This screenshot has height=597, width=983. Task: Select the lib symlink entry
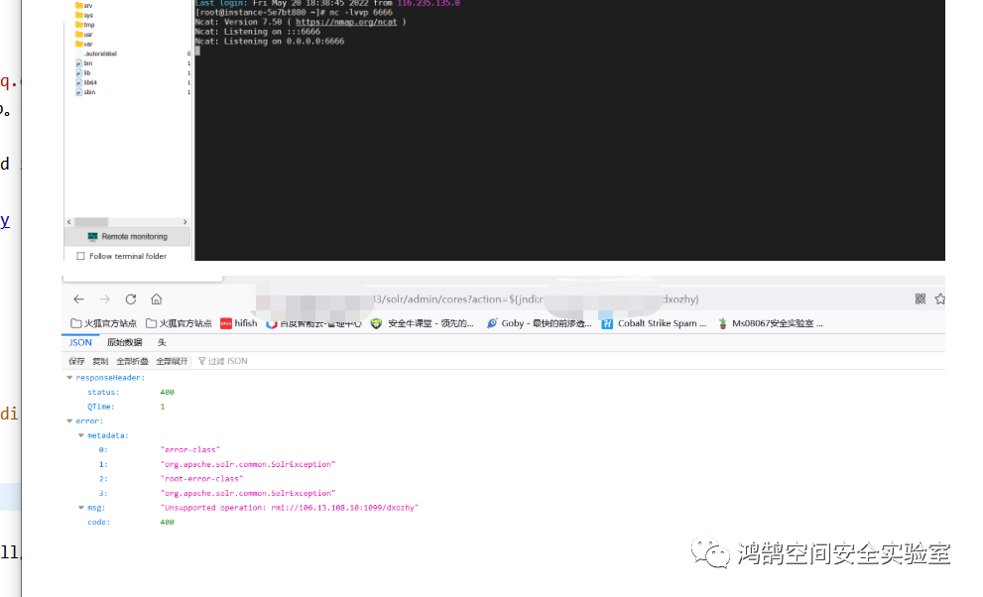coord(83,72)
